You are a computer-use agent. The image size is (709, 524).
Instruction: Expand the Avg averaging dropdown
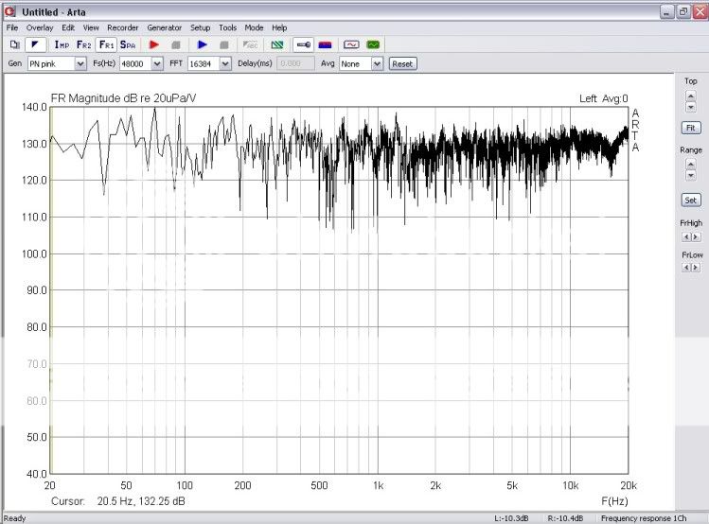click(x=377, y=63)
